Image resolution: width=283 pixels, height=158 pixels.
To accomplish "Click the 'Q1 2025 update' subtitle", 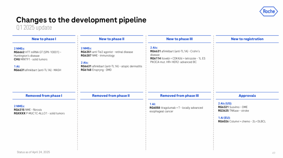I will [x=34, y=28].
